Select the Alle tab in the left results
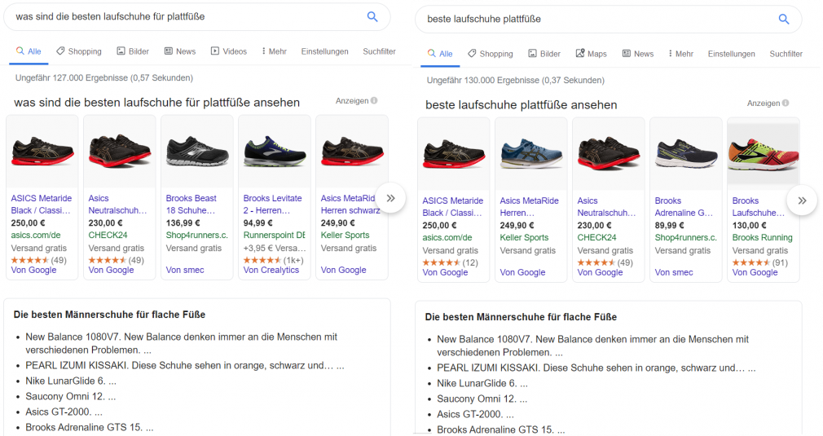Image resolution: width=823 pixels, height=436 pixels. click(x=29, y=51)
